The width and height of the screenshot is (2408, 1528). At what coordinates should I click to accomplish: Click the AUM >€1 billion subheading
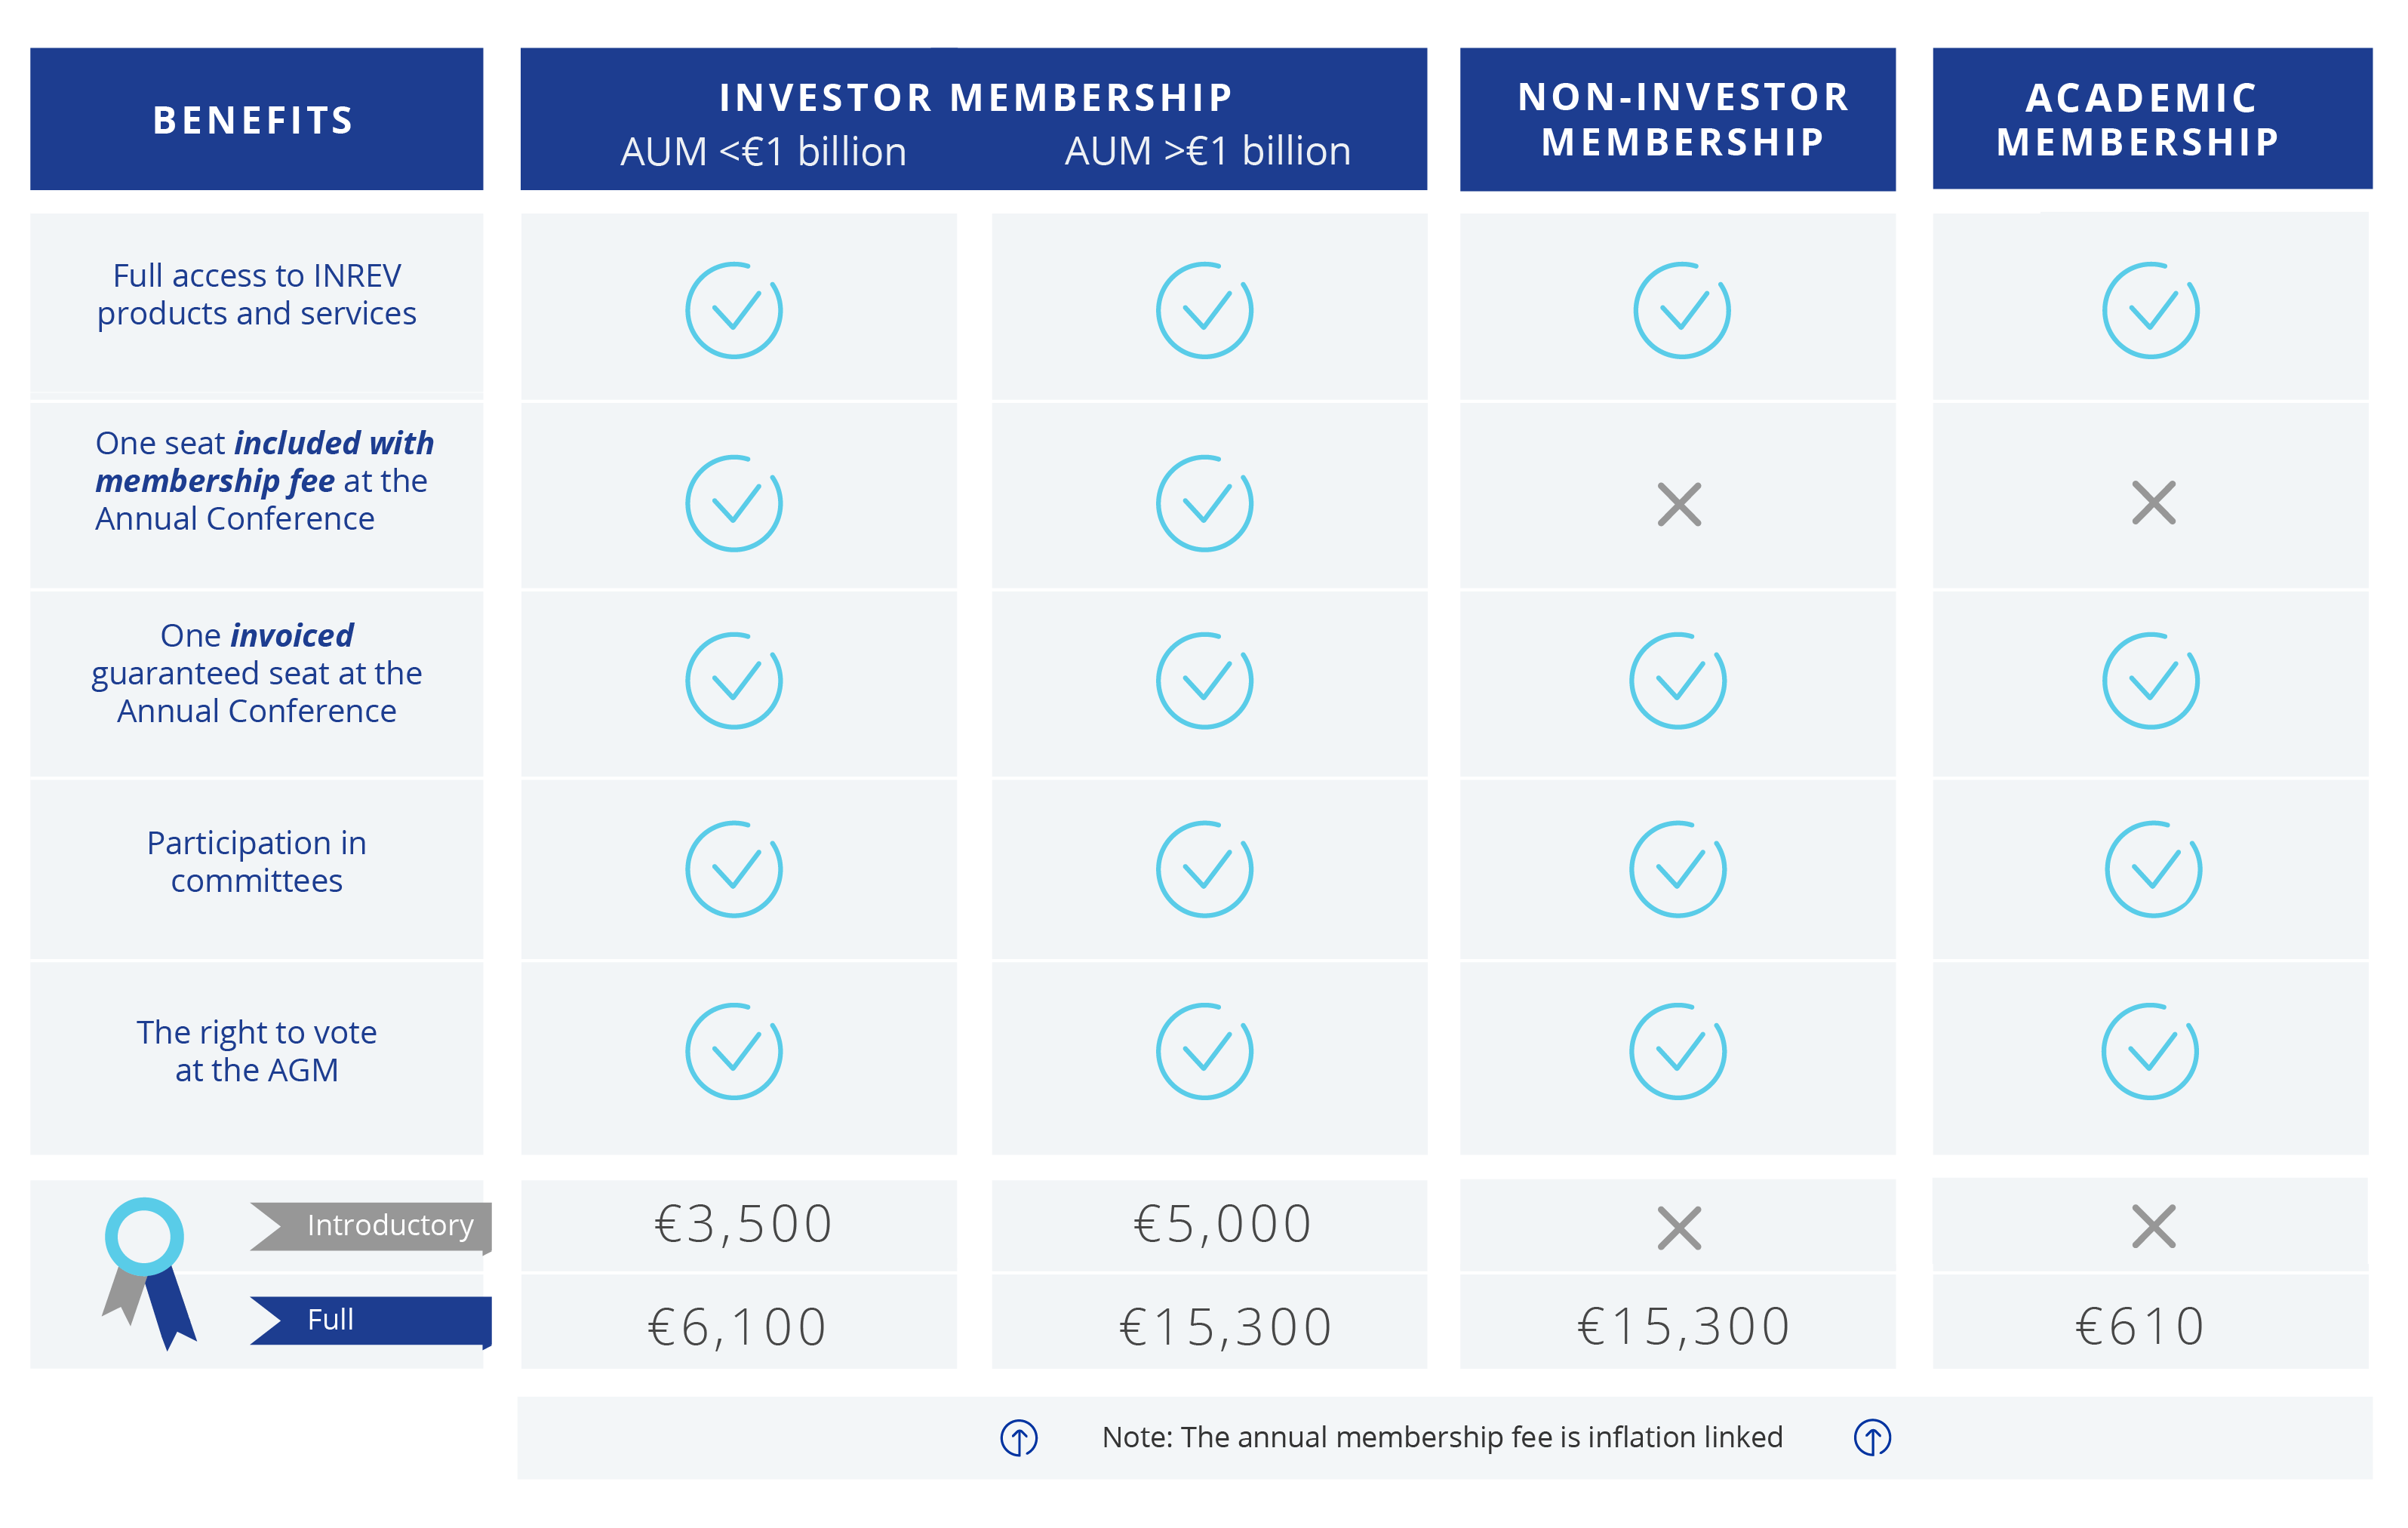tap(1207, 151)
